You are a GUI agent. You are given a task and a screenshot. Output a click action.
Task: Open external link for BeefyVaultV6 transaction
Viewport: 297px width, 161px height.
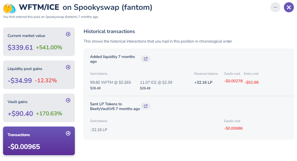pyautogui.click(x=146, y=106)
